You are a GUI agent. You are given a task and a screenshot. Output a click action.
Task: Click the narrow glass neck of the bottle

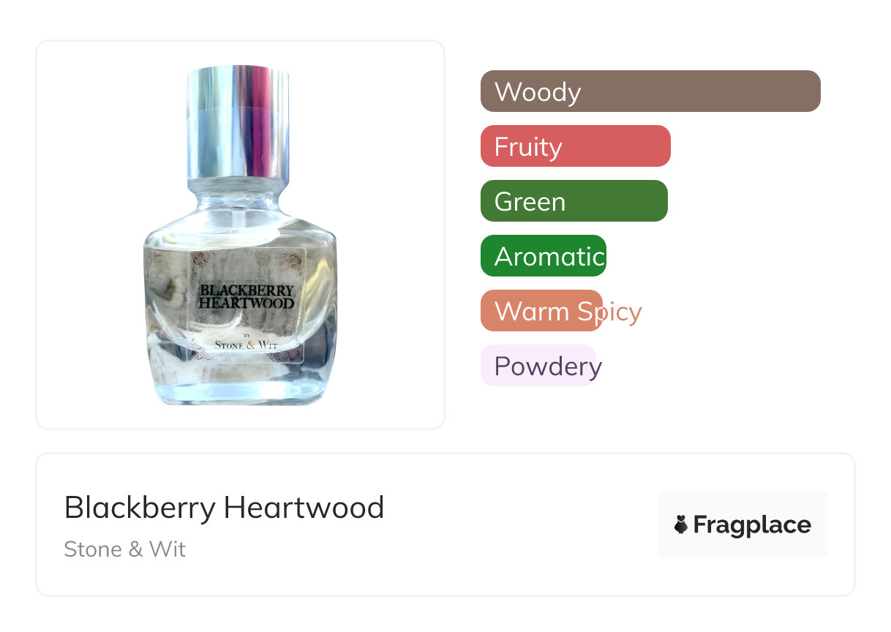pos(238,197)
